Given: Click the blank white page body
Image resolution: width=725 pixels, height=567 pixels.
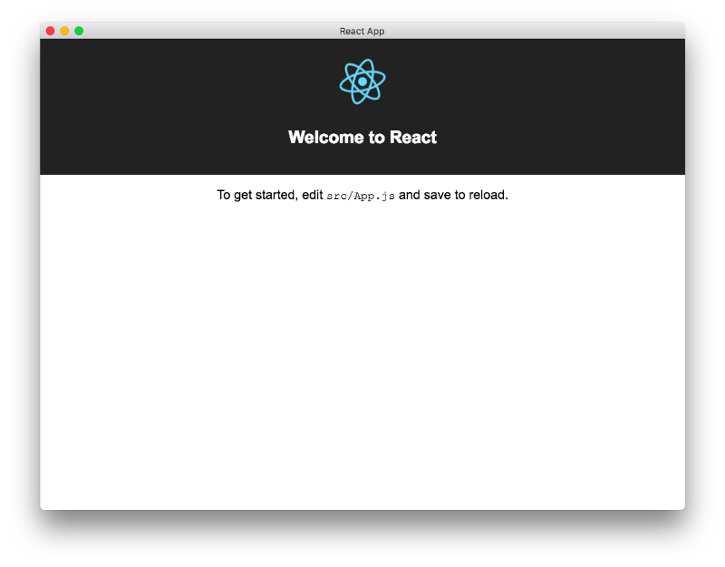Looking at the screenshot, I should (x=362, y=356).
